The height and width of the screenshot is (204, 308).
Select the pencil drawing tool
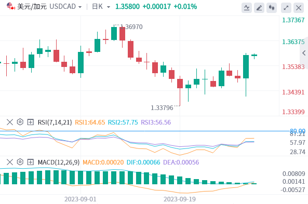tap(259, 8)
